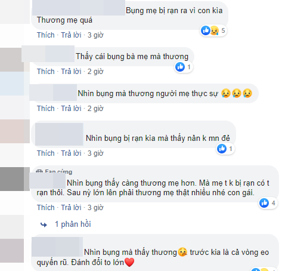
Task: Click the 'Fan cứng' badge icon
Action: tap(39, 171)
